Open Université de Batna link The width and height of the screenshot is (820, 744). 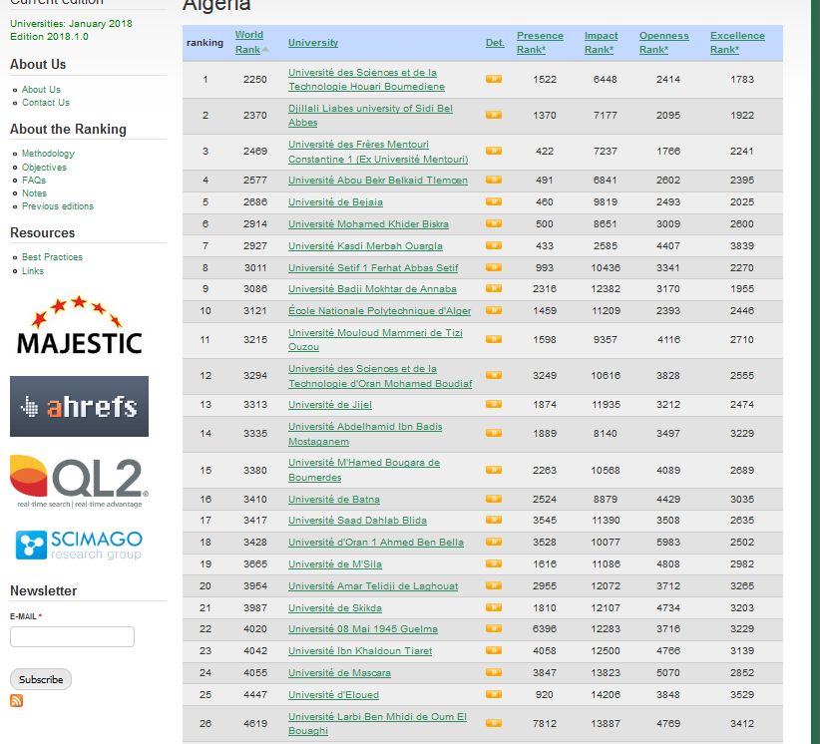point(333,499)
